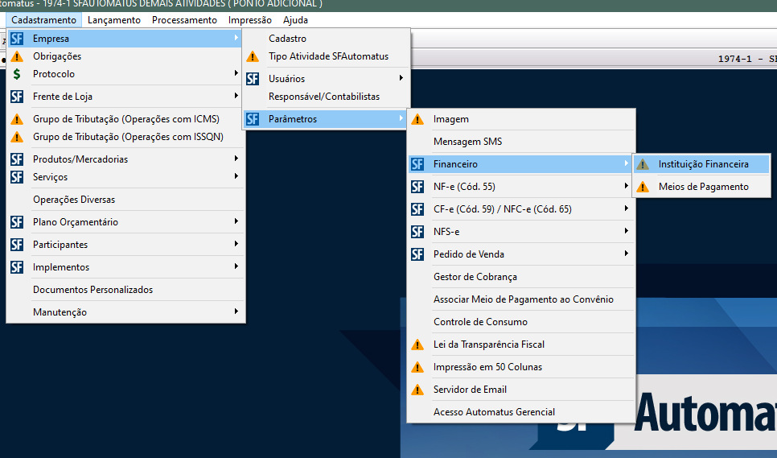Click the SF icon next to NFS-e
The image size is (777, 458).
(x=417, y=232)
